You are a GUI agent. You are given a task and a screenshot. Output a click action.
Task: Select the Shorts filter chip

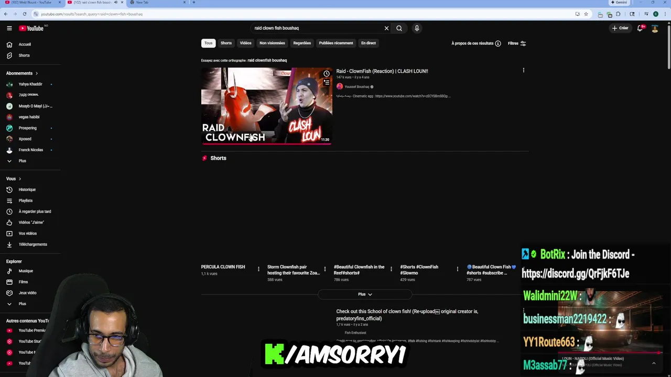(226, 43)
